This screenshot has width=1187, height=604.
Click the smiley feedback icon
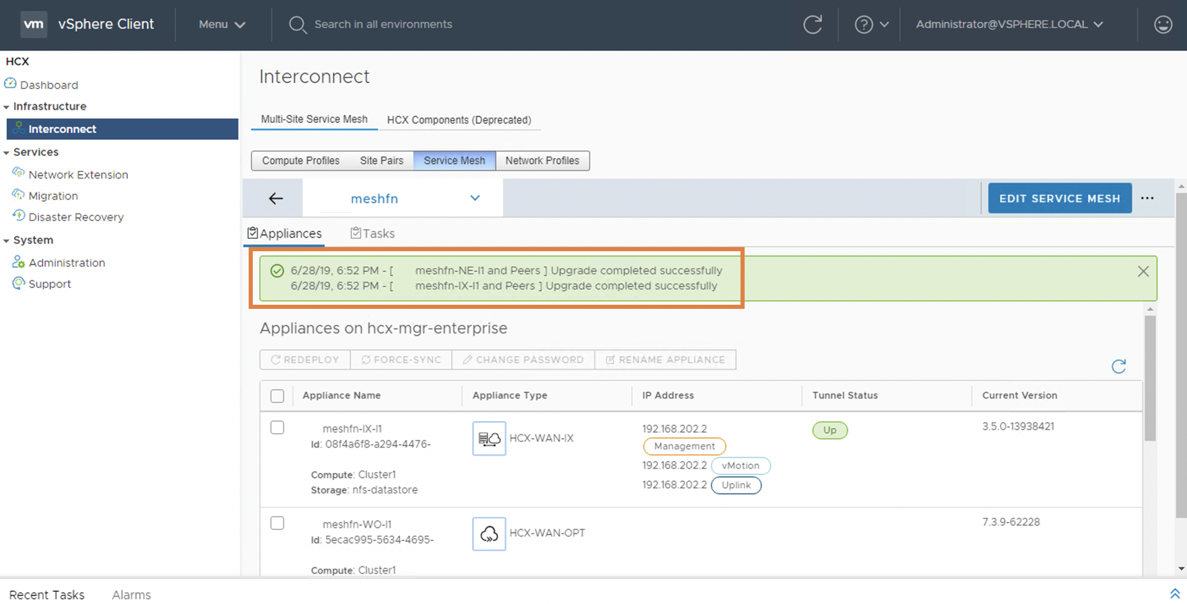click(x=1163, y=25)
